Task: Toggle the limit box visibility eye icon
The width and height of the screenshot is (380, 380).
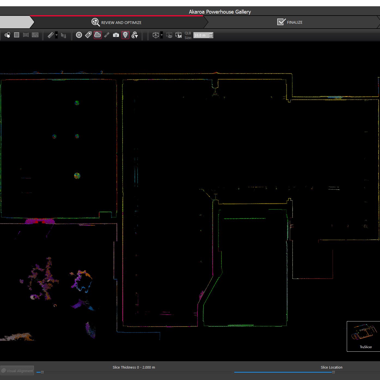Action: point(169,35)
